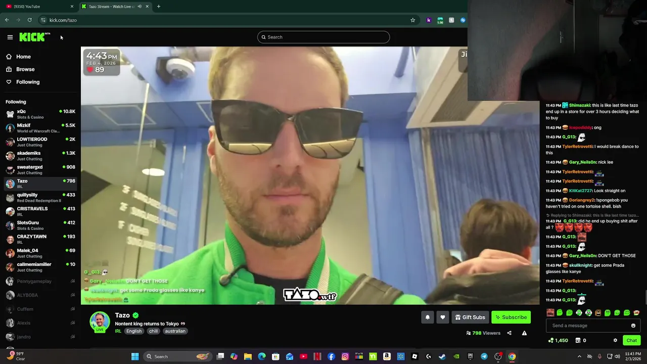The image size is (647, 364).
Task: Click the australian tag
Action: [x=175, y=331]
